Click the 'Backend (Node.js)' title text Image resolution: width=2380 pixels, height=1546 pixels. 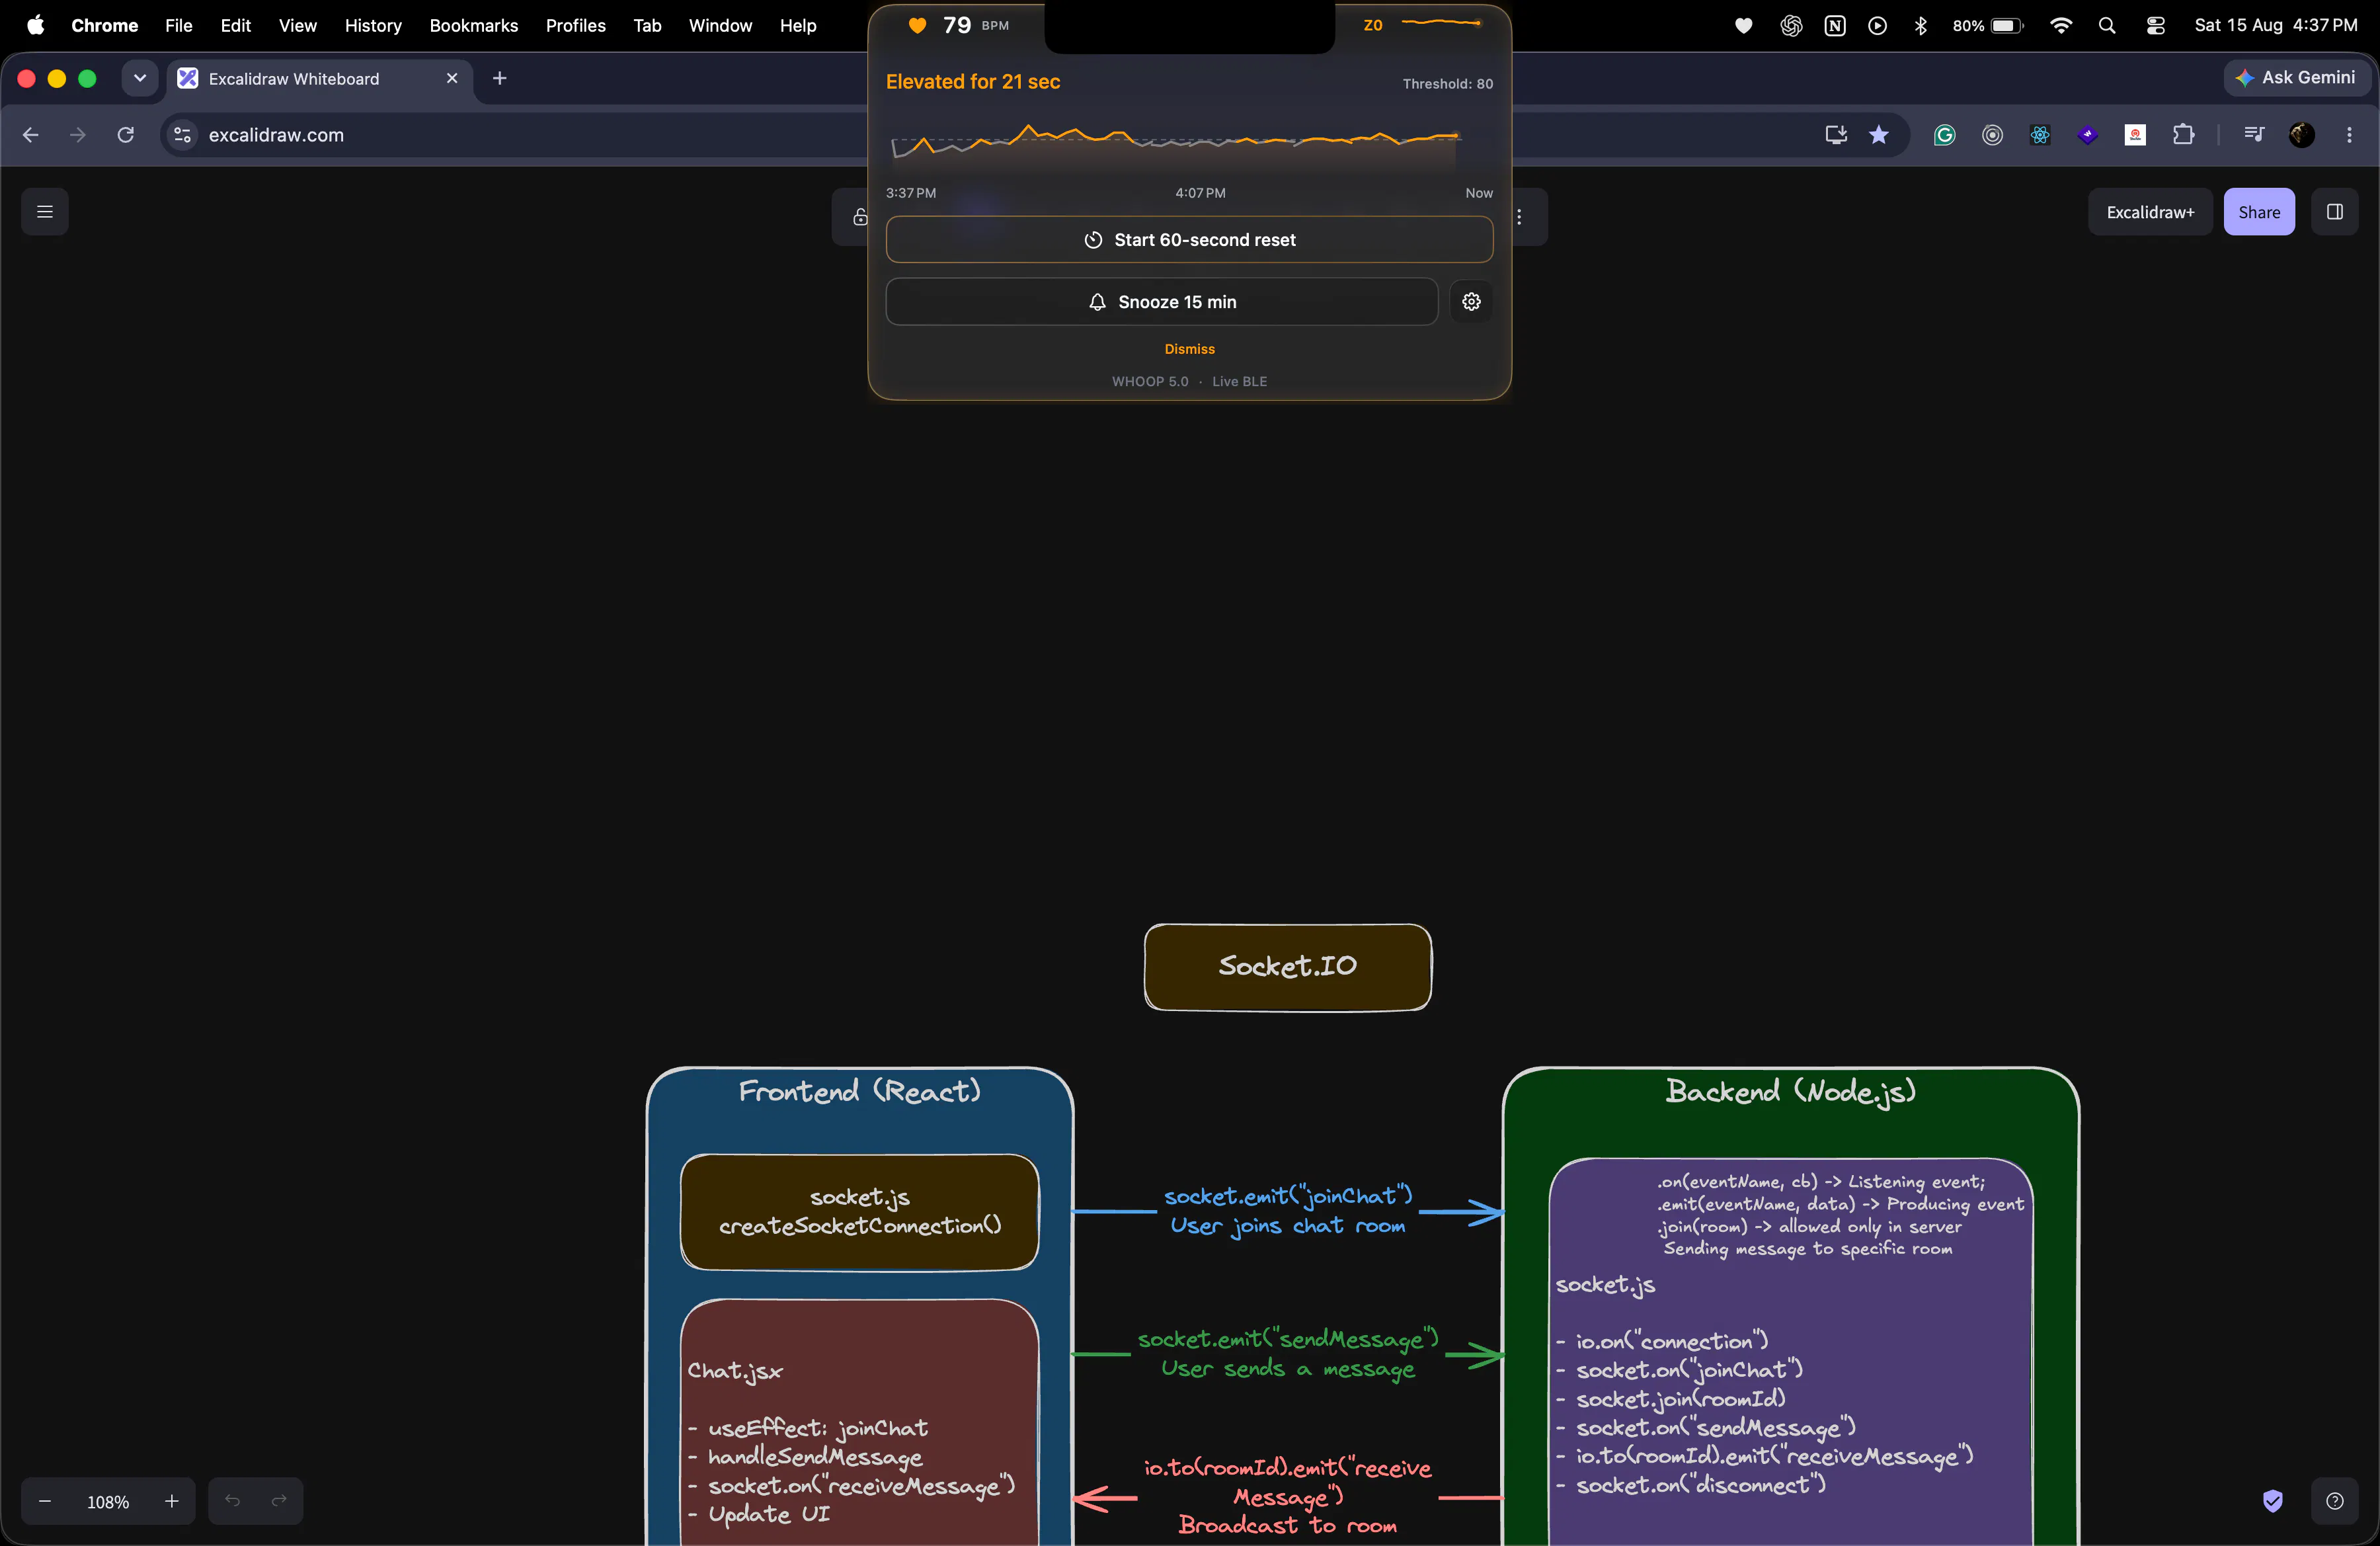click(1790, 1091)
